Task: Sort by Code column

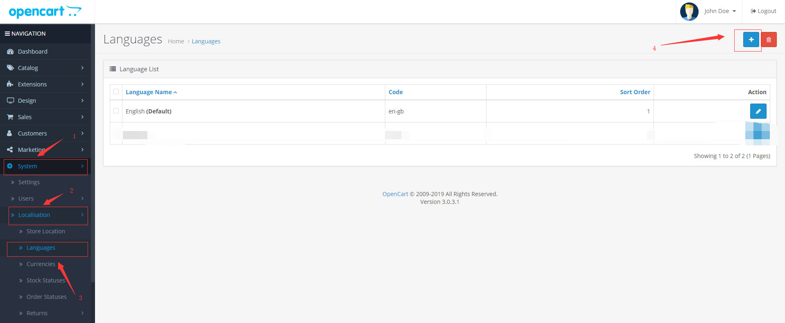Action: pyautogui.click(x=396, y=92)
